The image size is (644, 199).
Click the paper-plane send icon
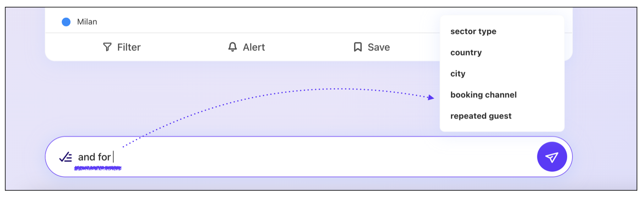pyautogui.click(x=552, y=157)
